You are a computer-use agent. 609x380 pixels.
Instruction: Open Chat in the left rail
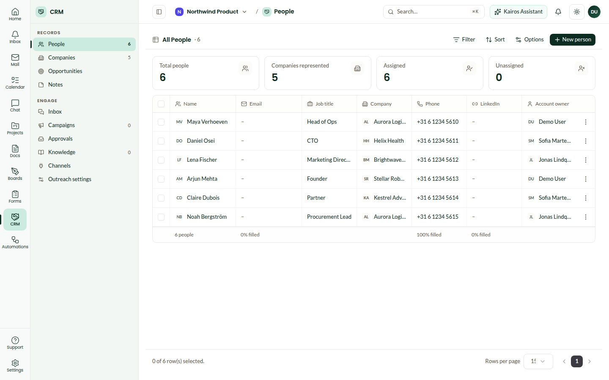15,106
